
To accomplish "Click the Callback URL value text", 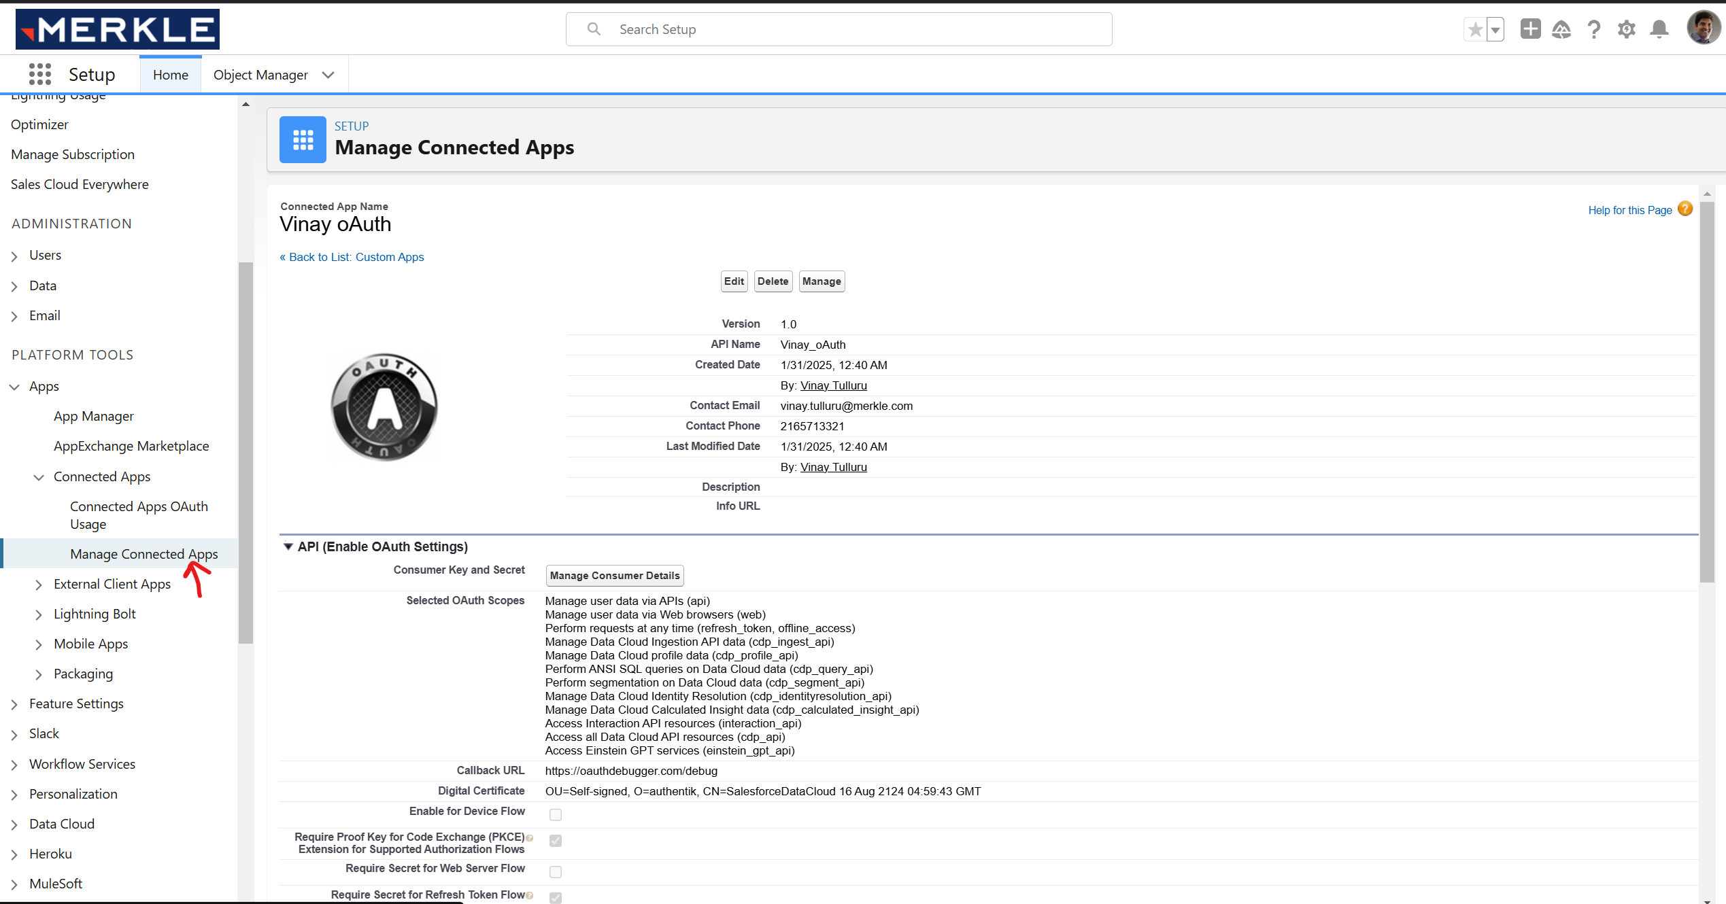I will click(x=631, y=771).
